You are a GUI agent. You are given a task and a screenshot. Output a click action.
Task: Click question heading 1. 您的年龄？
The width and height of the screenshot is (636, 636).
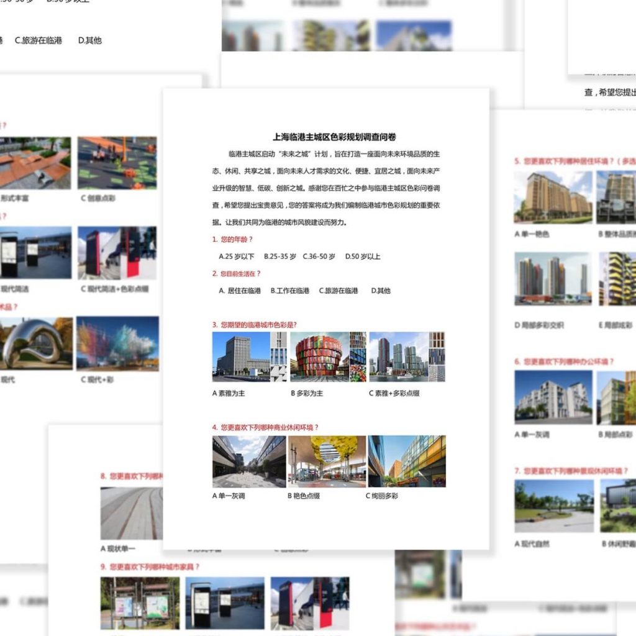tap(232, 239)
